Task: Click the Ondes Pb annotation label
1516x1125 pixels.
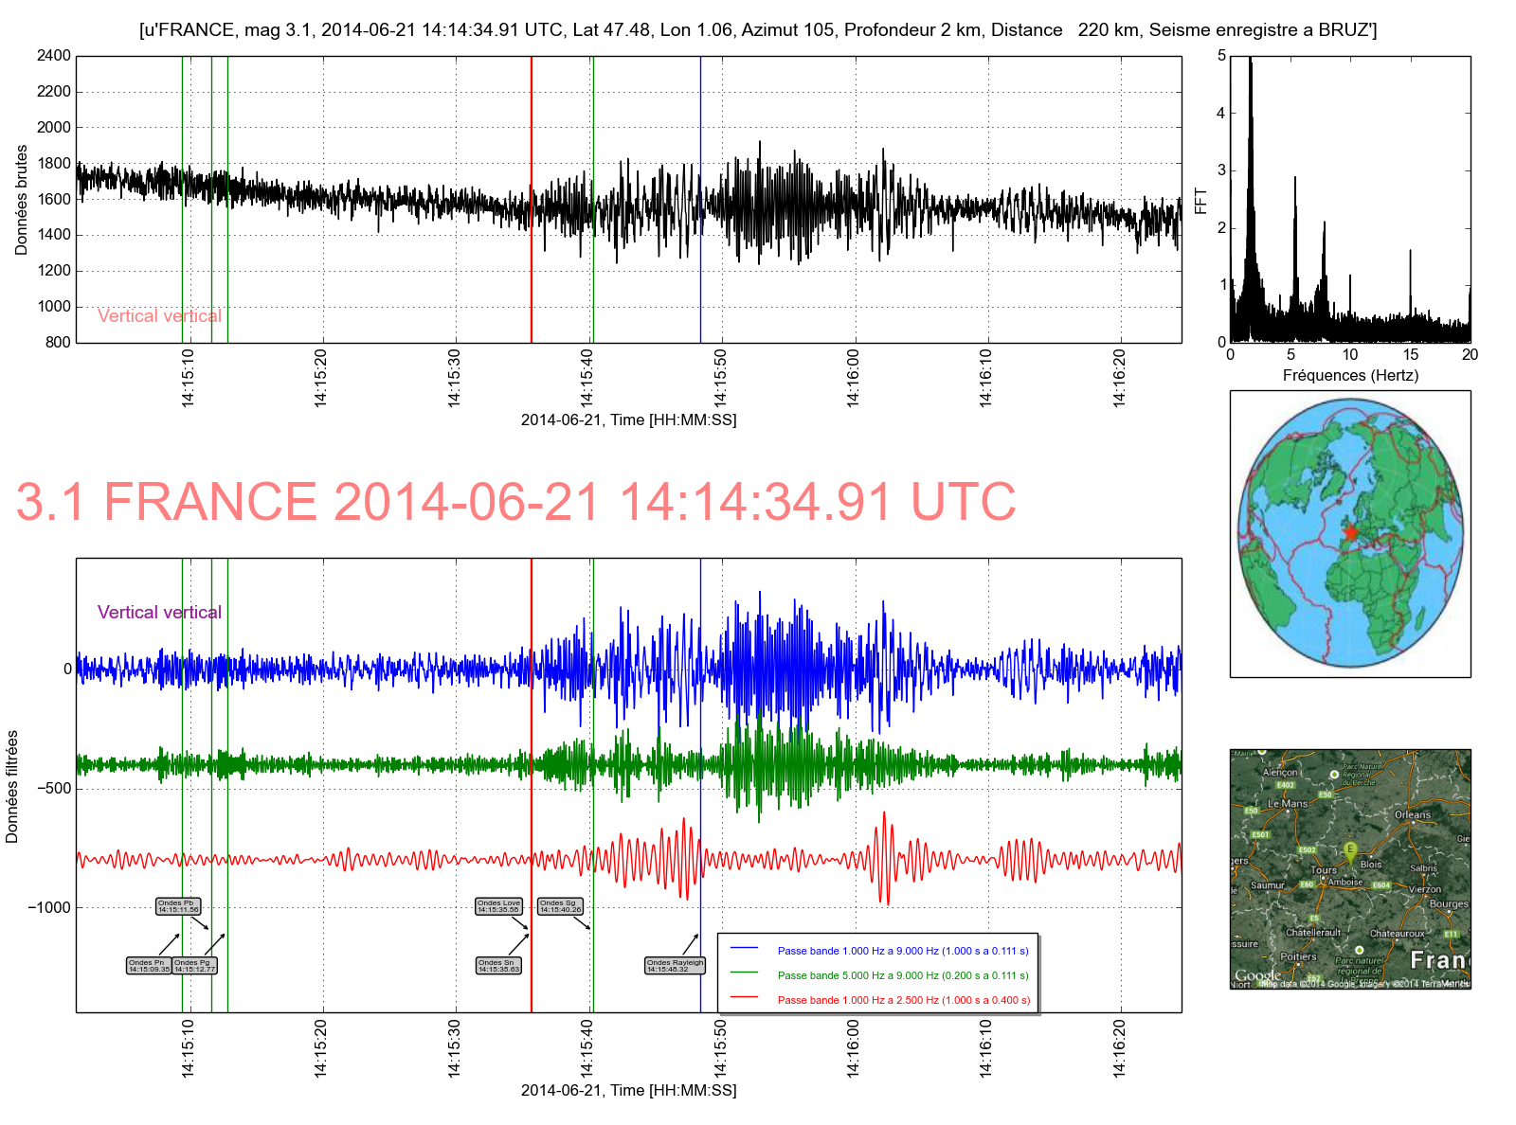Action: pyautogui.click(x=178, y=906)
